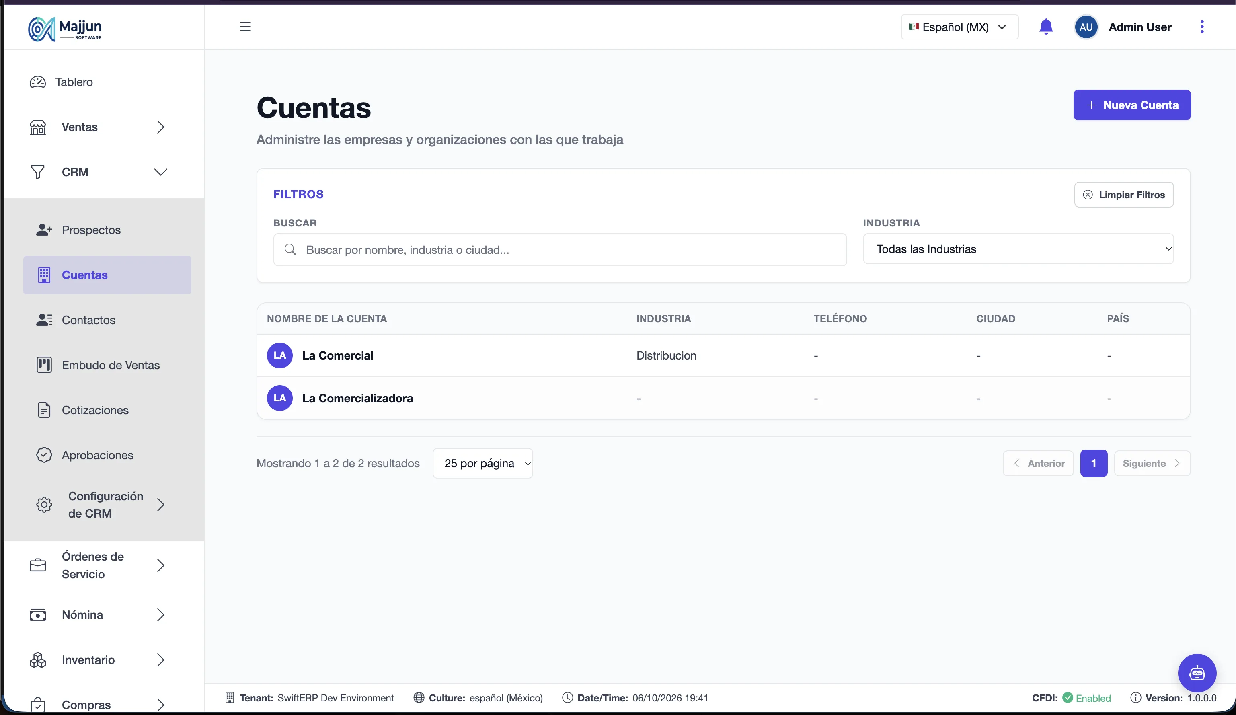Screen dimensions: 1236x715
Task: Collapse the CRM menu chevron
Action: (x=160, y=172)
